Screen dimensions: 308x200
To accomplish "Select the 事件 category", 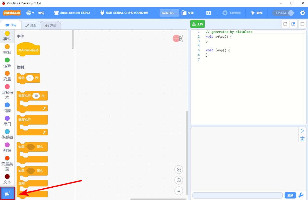I will point(7,36).
